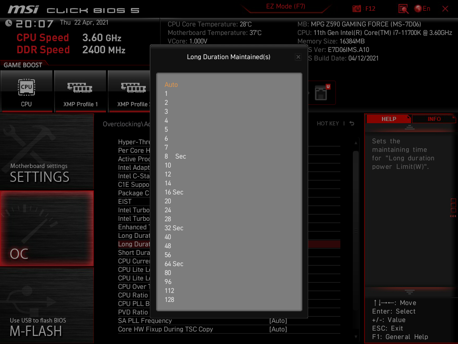This screenshot has width=458, height=344.
Task: Select 80 seconds duration option
Action: pyautogui.click(x=168, y=273)
